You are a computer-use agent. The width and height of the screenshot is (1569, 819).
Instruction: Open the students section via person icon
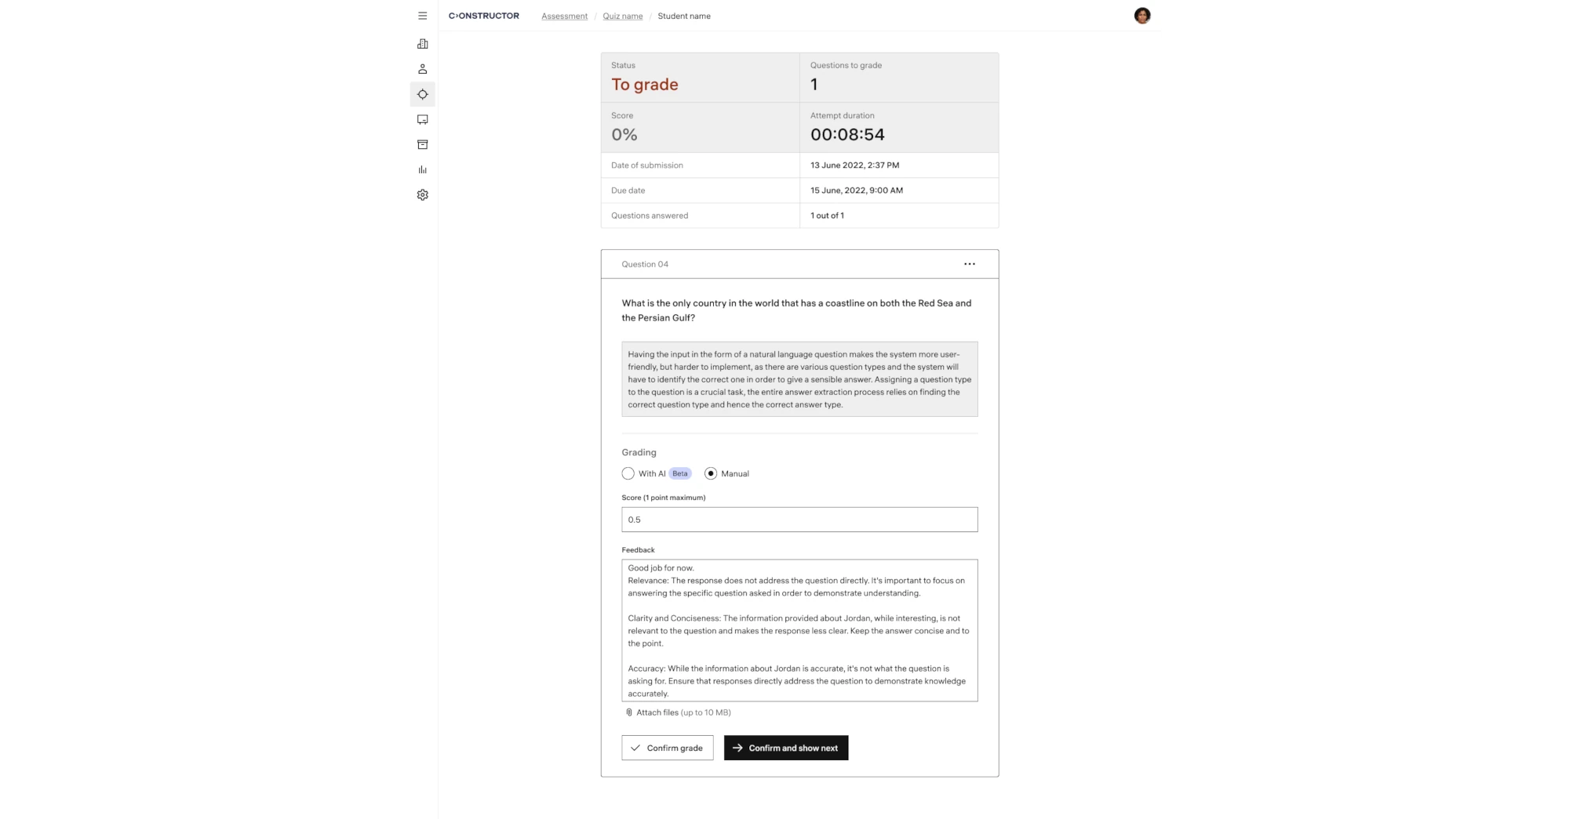click(x=422, y=69)
